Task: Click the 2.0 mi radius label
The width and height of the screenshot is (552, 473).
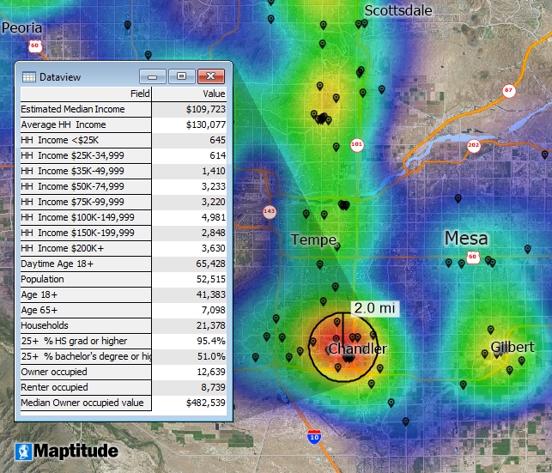Action: (x=375, y=308)
